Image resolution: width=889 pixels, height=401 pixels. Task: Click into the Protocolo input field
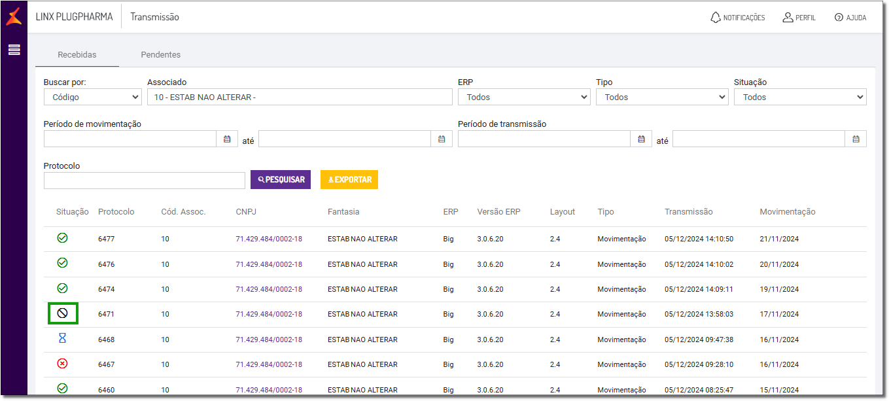144,181
